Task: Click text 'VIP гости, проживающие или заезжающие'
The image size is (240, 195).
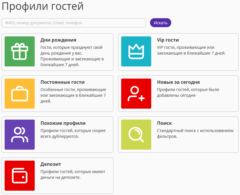Action: coord(191,50)
